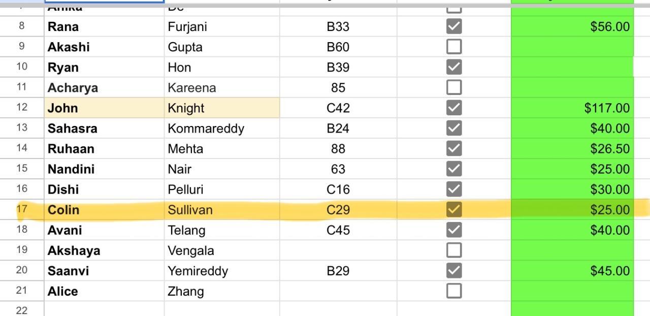Click the $26.50 green cell
Screen dimensions: 650x316
[x=572, y=149]
